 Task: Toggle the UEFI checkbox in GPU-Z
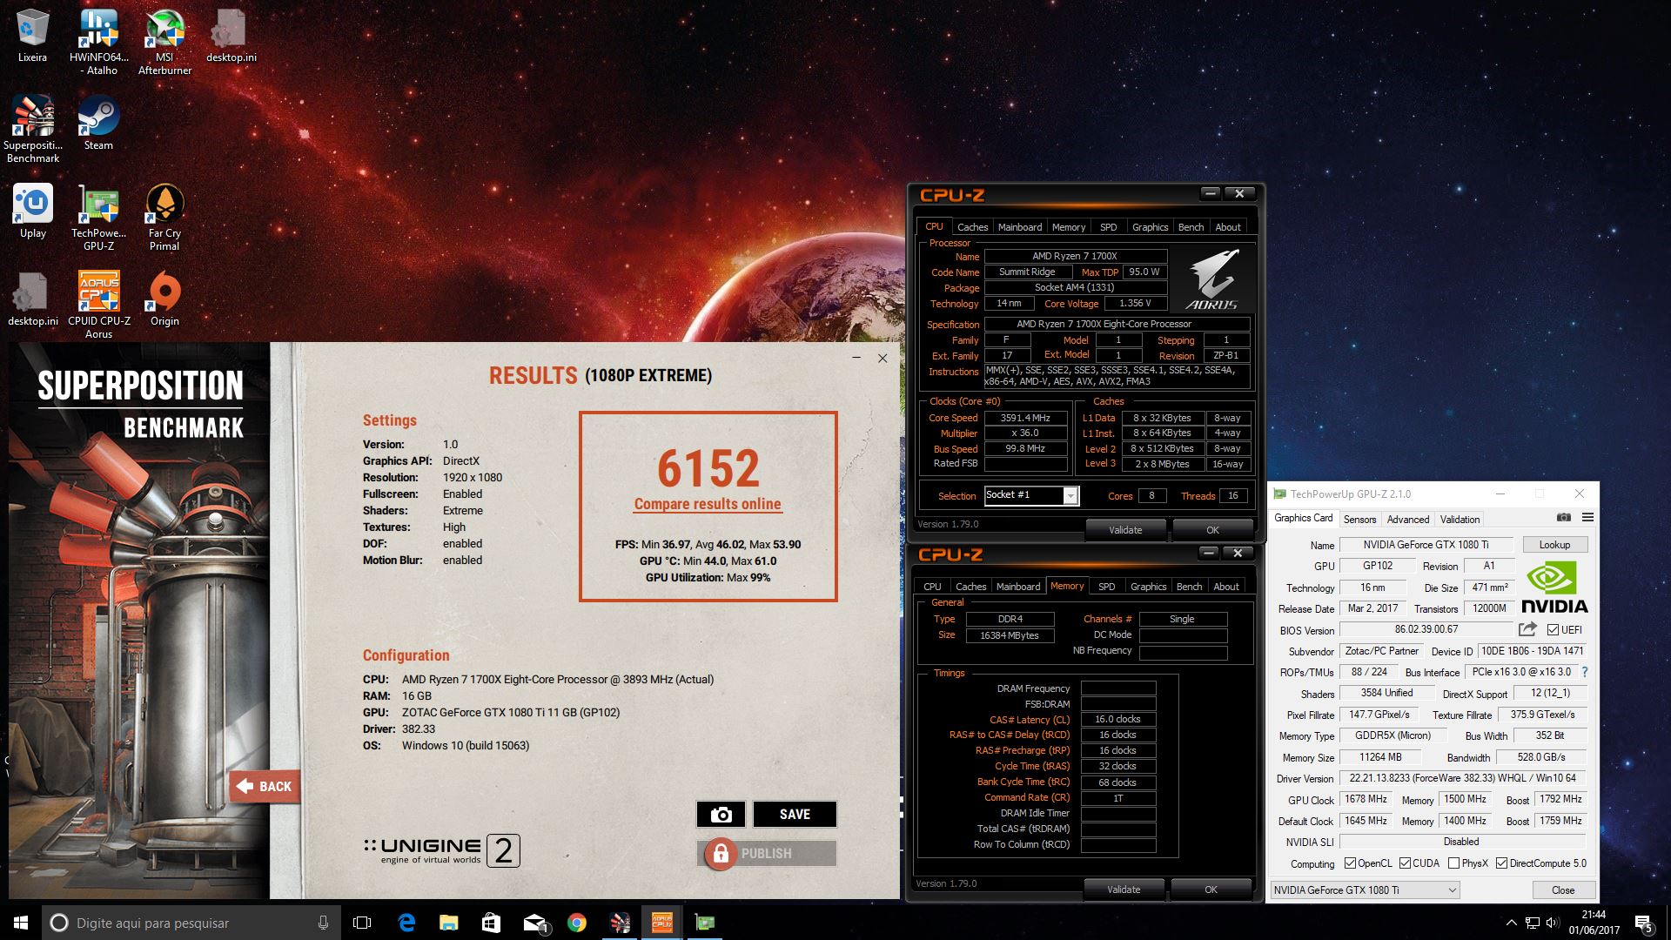click(1553, 630)
